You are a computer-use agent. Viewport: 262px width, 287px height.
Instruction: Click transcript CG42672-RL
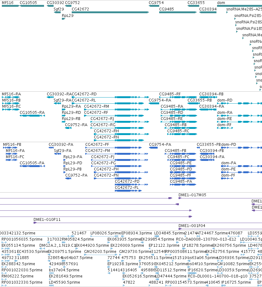(x=84, y=100)
